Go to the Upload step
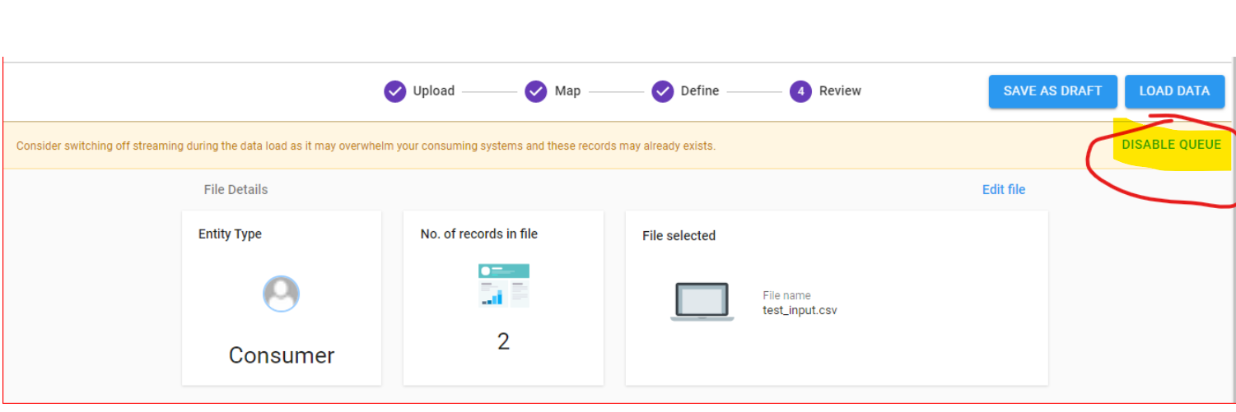The width and height of the screenshot is (1236, 412). point(419,90)
